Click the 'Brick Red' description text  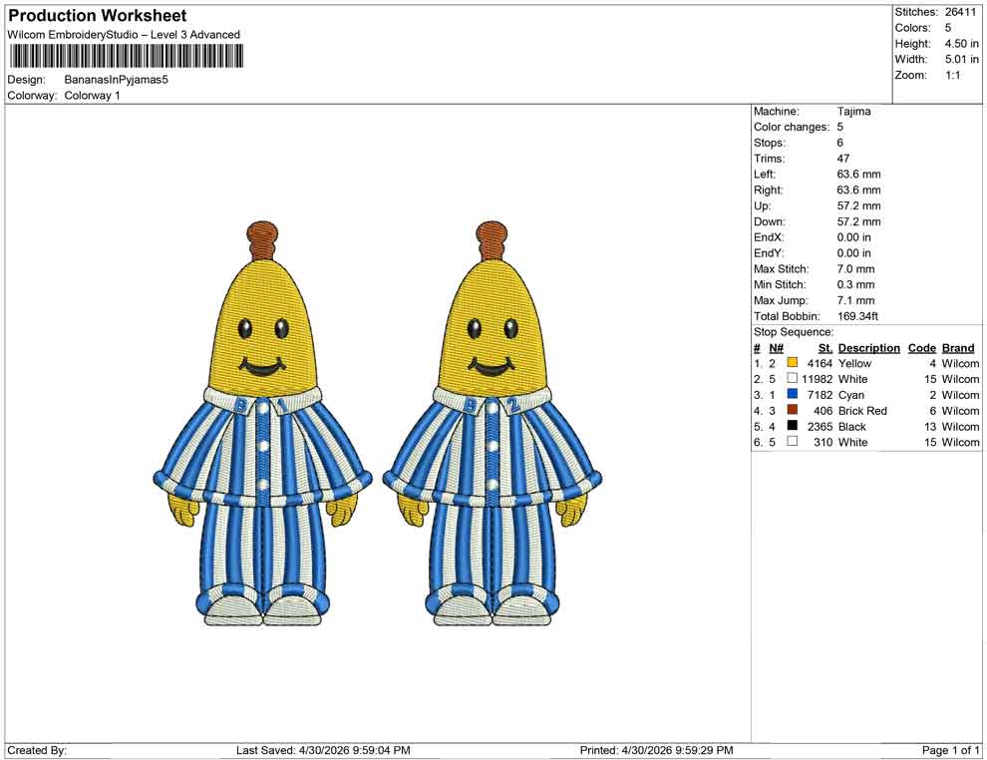862,411
